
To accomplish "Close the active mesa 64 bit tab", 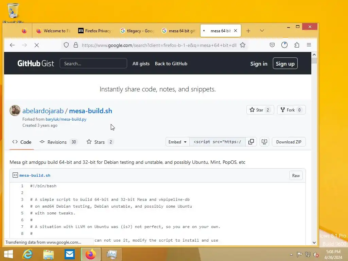I will (x=236, y=31).
